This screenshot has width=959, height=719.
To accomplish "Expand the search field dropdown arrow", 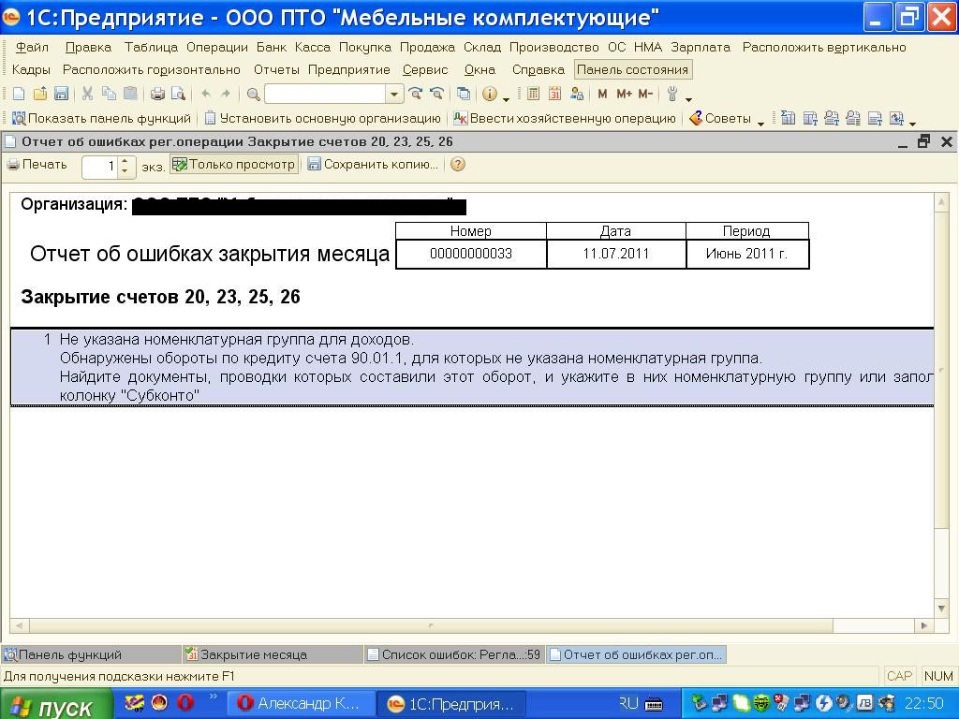I will pos(394,94).
